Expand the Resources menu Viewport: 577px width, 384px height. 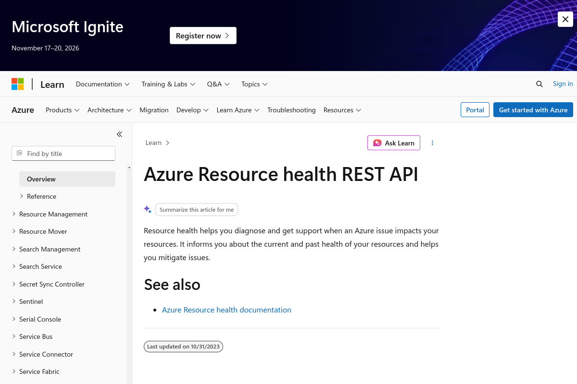pos(342,110)
